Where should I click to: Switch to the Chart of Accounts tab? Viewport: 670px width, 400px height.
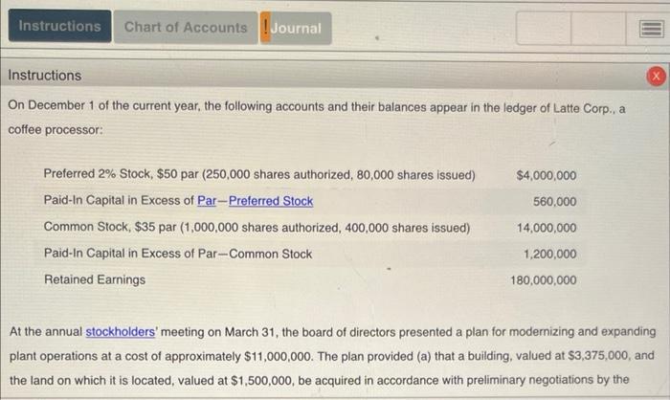click(x=186, y=28)
